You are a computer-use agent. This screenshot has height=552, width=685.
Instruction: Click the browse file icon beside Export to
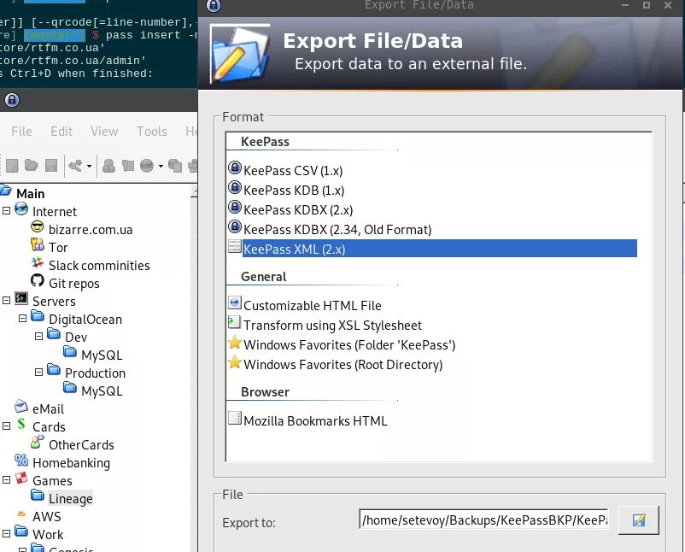pos(638,520)
